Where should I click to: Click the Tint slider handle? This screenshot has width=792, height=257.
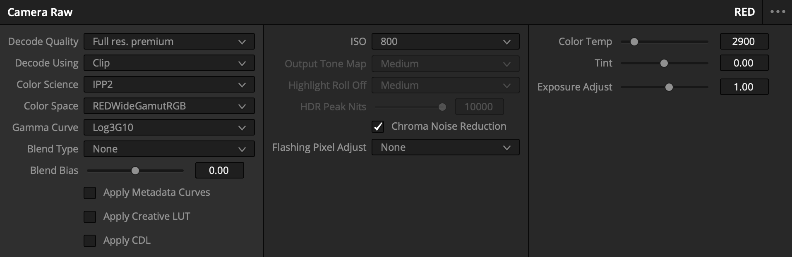664,63
